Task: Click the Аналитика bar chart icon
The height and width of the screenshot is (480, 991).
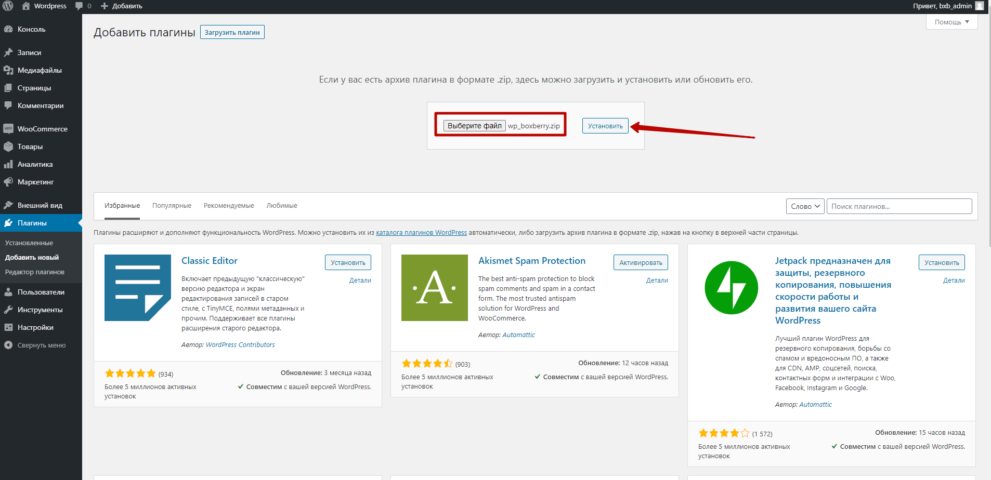Action: coord(8,164)
